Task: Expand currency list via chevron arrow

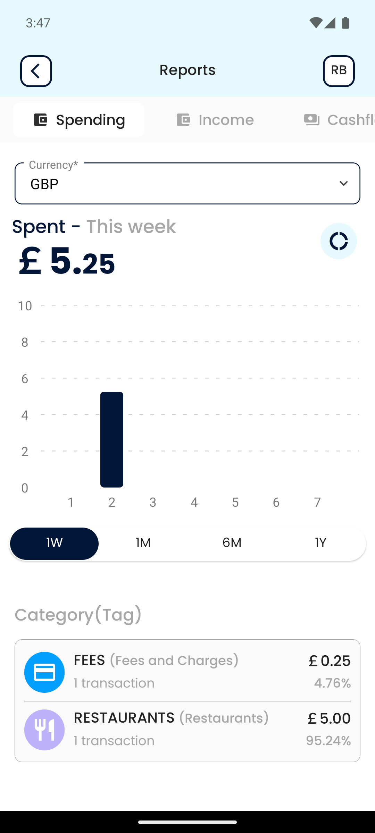Action: (343, 183)
